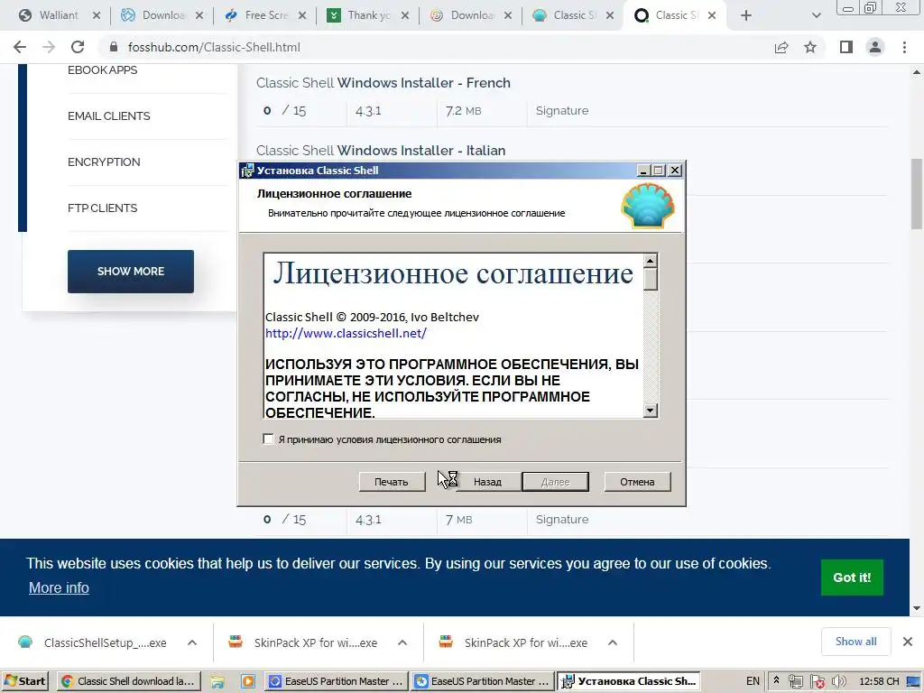Image resolution: width=924 pixels, height=693 pixels.
Task: Go forward in browser history
Action: pyautogui.click(x=49, y=47)
